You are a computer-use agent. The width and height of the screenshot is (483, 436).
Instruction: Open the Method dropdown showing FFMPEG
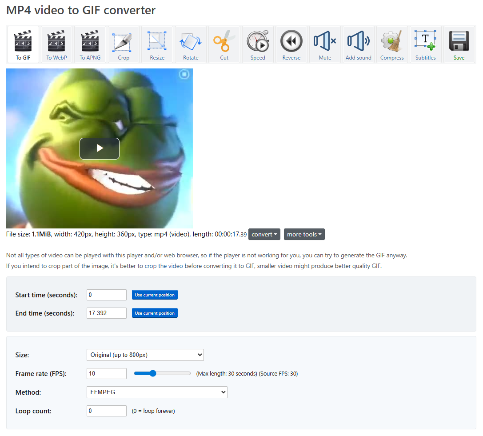[156, 392]
